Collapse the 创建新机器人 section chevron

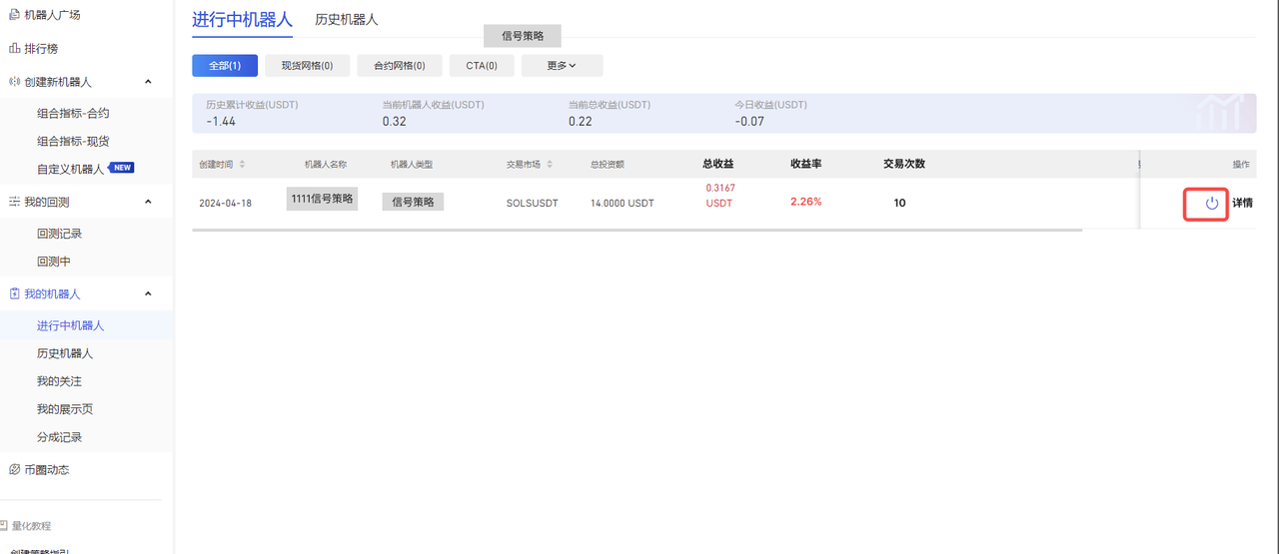point(149,82)
